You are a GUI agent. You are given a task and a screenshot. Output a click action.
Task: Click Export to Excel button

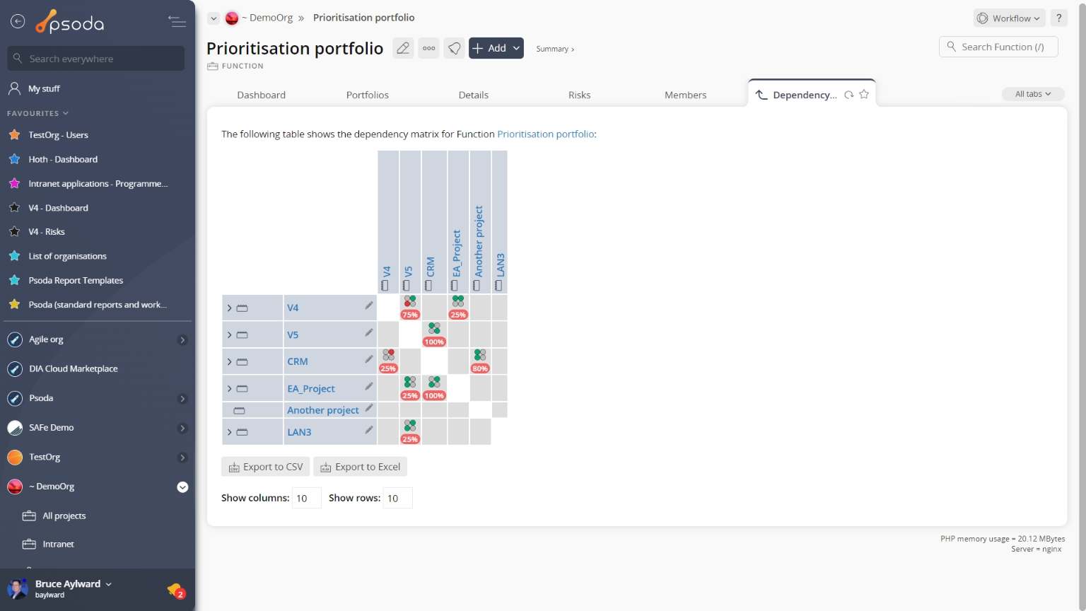(x=360, y=467)
